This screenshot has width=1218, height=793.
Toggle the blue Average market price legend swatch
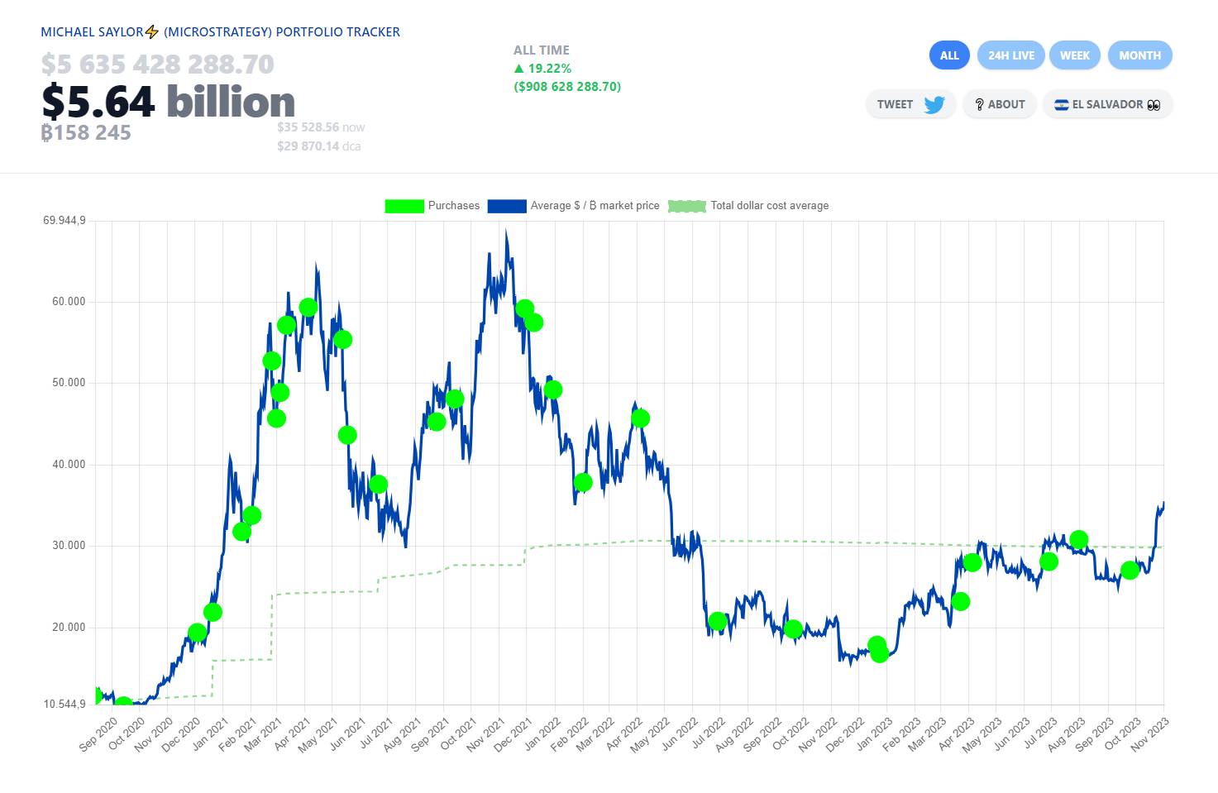click(x=507, y=206)
